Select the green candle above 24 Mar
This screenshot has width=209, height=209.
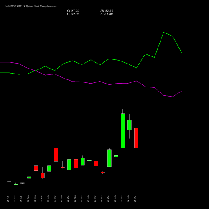click(130, 125)
